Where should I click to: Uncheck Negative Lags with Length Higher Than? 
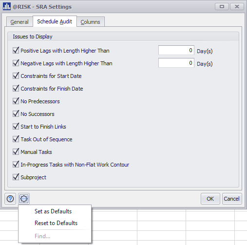(16, 63)
